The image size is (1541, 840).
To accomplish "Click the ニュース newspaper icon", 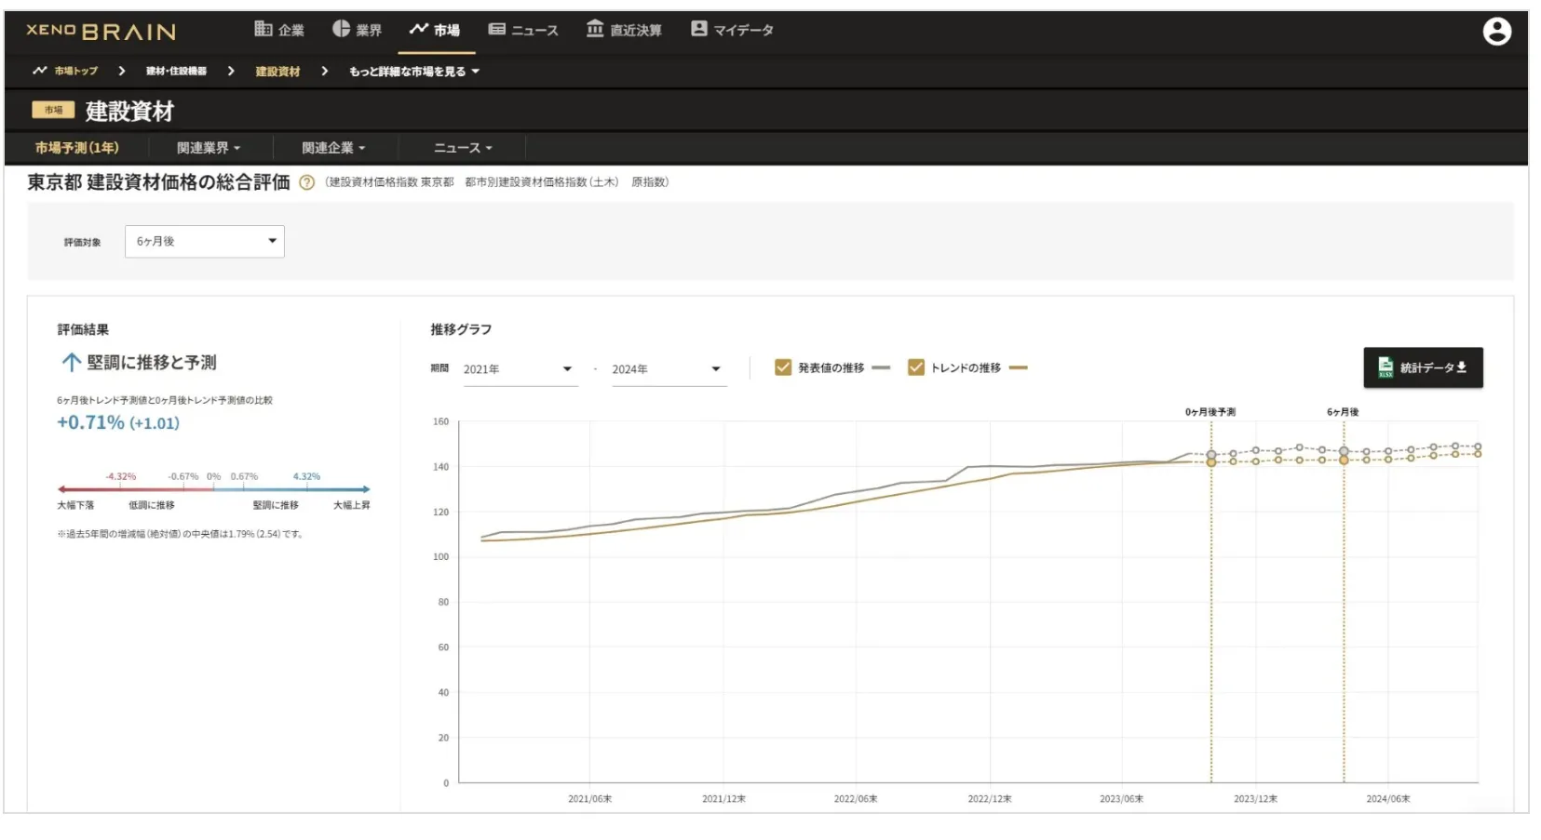I will point(497,29).
